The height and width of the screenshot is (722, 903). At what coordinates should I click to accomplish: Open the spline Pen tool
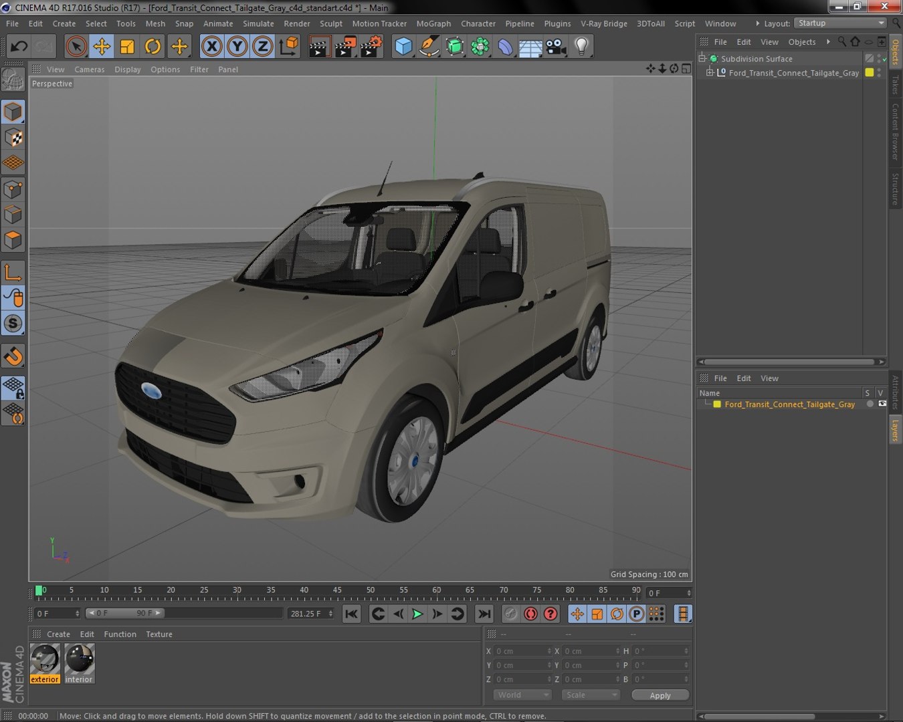[429, 46]
